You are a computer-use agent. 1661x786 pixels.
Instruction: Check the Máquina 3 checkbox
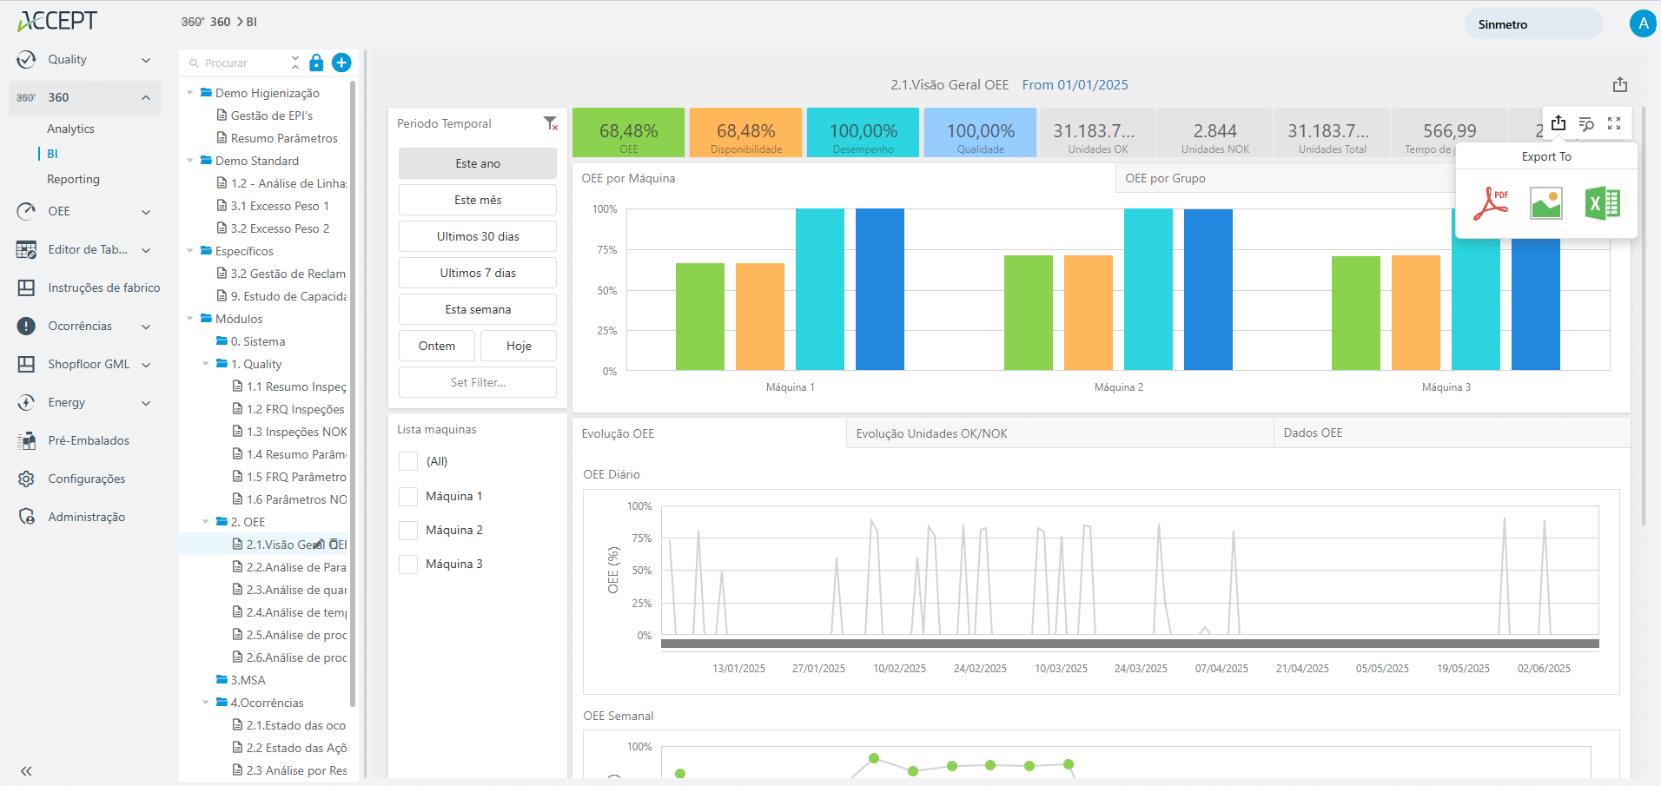407,564
